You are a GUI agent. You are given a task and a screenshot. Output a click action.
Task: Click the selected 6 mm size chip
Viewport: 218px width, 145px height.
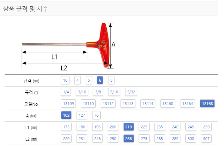[x=100, y=80]
